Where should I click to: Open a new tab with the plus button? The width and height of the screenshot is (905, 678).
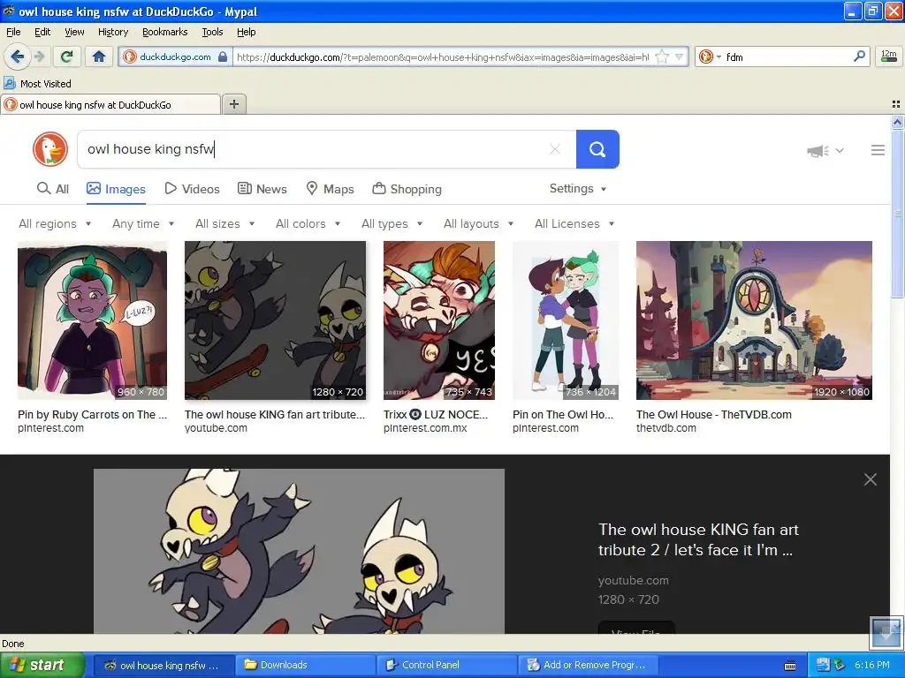(x=233, y=104)
